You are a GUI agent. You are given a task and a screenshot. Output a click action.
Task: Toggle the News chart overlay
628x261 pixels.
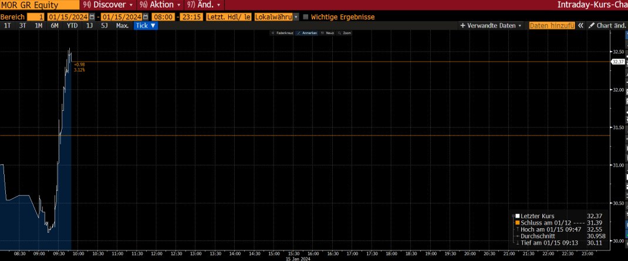327,33
